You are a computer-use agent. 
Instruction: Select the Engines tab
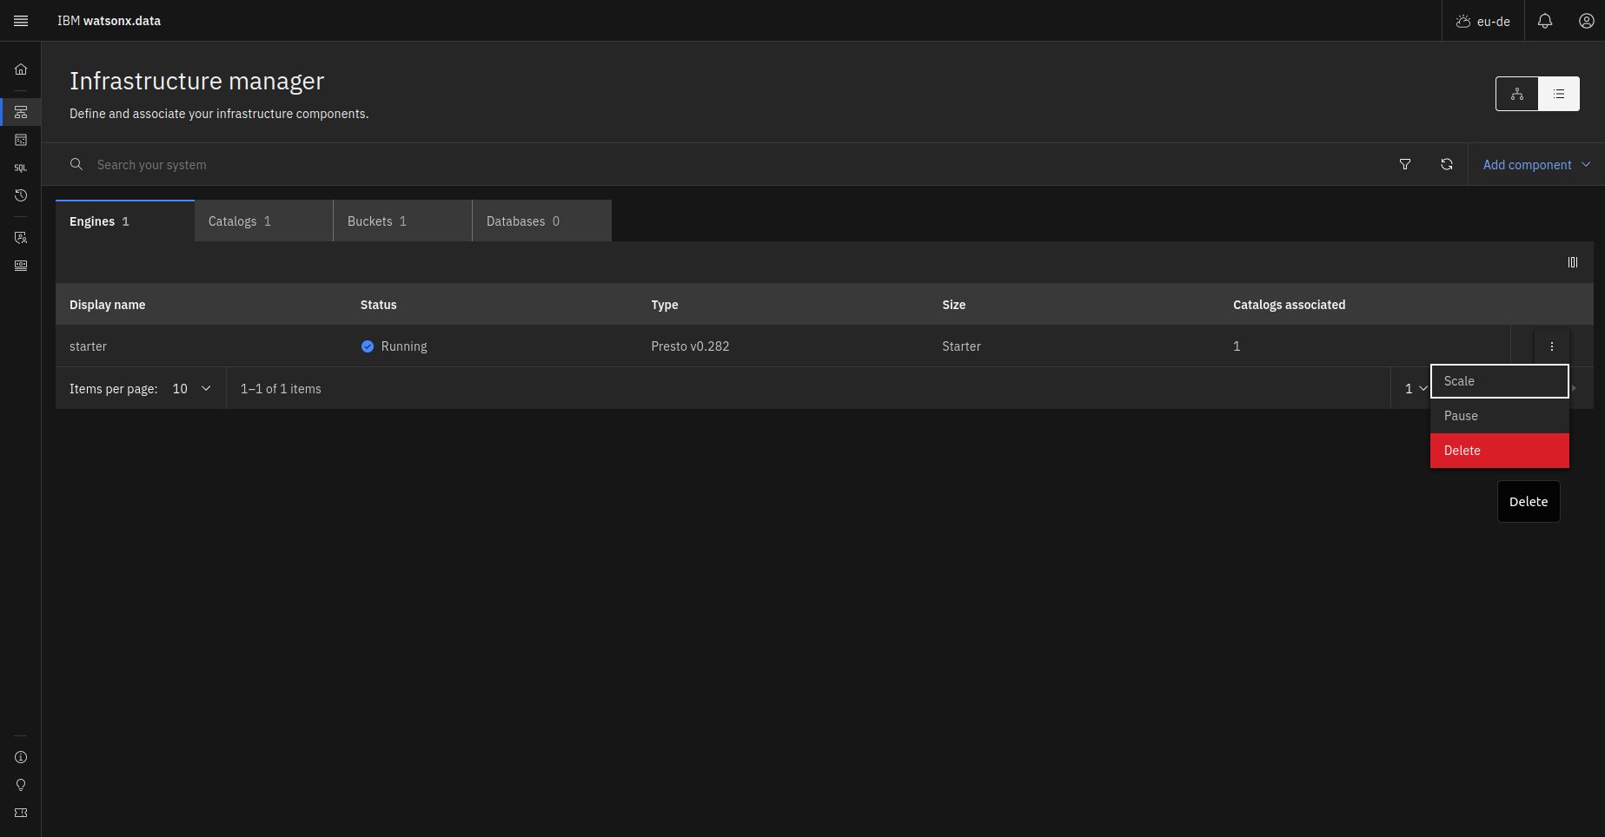(x=125, y=221)
